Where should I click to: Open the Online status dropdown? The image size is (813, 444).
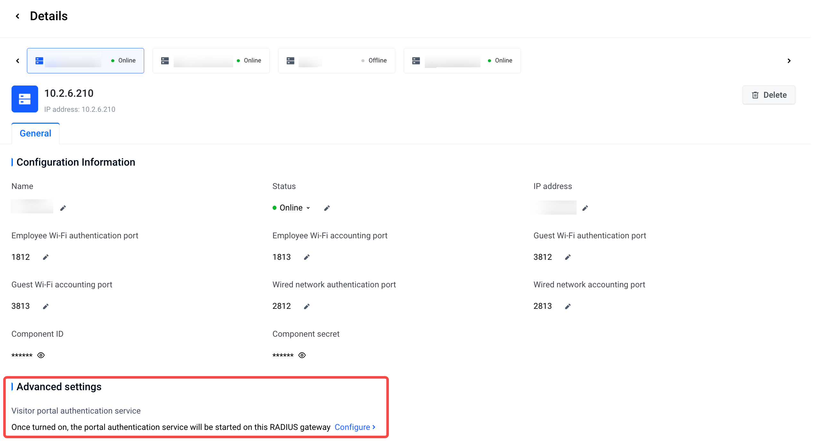(x=292, y=208)
